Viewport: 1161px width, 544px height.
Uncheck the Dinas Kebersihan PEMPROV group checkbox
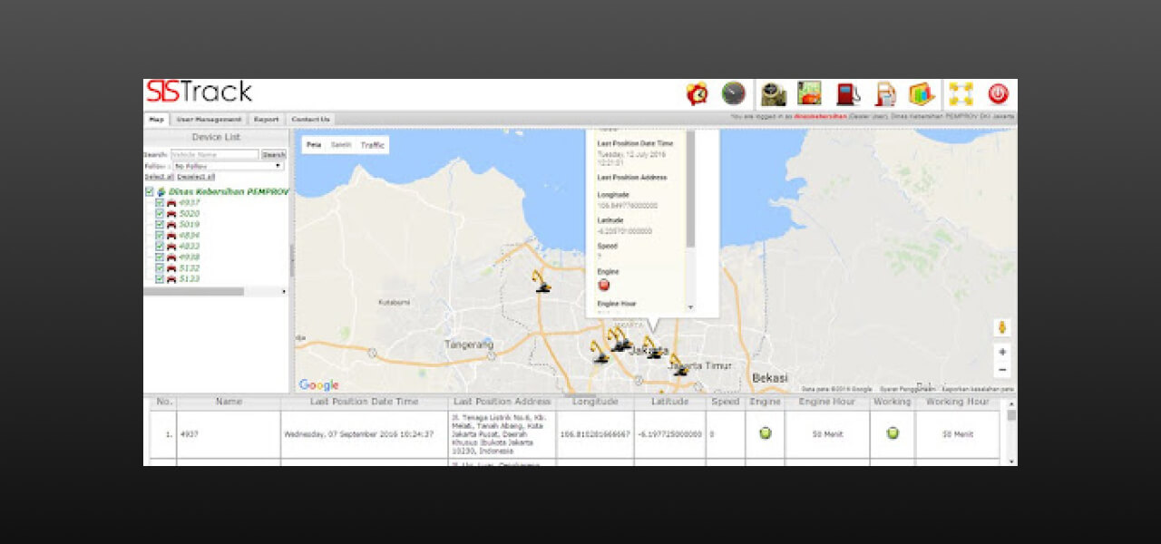tap(149, 191)
